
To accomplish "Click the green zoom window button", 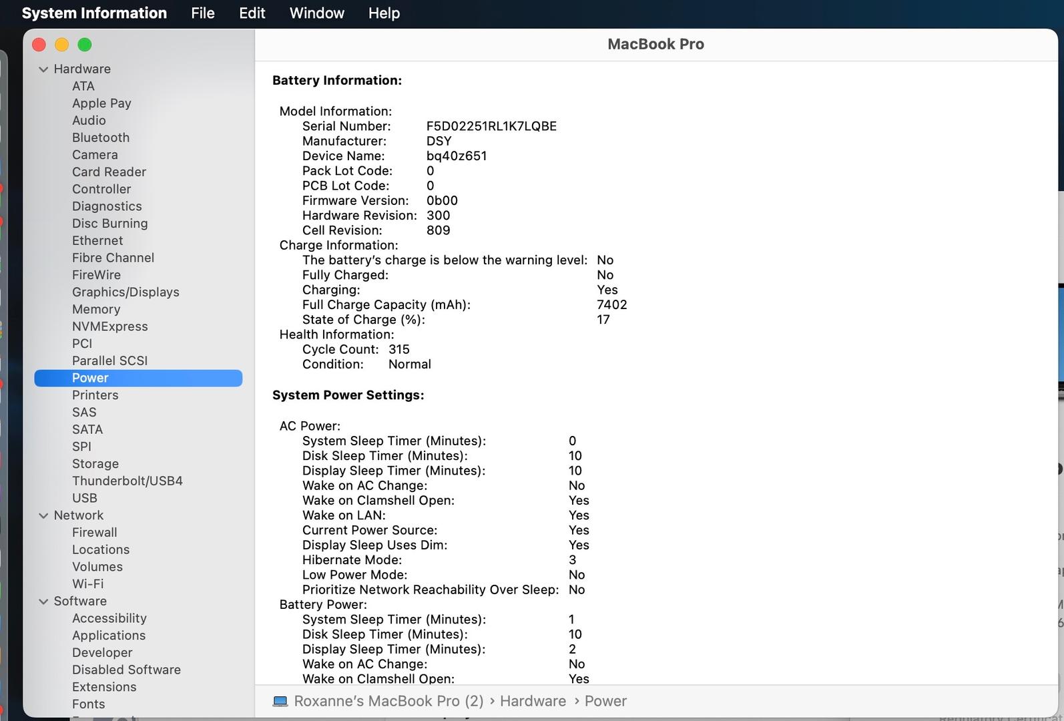I will pos(85,45).
